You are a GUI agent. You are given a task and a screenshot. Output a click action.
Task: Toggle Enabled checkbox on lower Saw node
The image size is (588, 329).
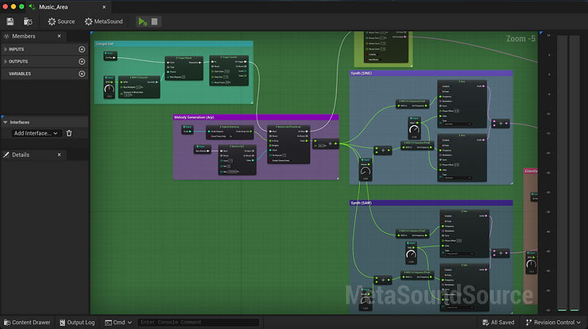coord(454,270)
